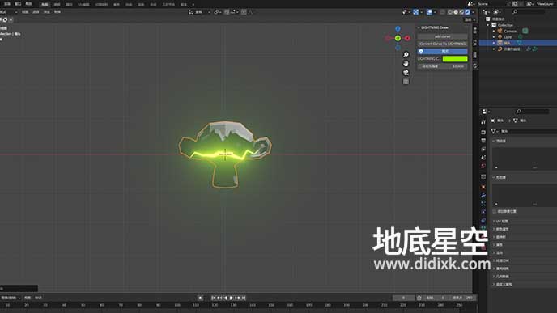Toggle snapping magnet in viewport header

pyautogui.click(x=227, y=12)
